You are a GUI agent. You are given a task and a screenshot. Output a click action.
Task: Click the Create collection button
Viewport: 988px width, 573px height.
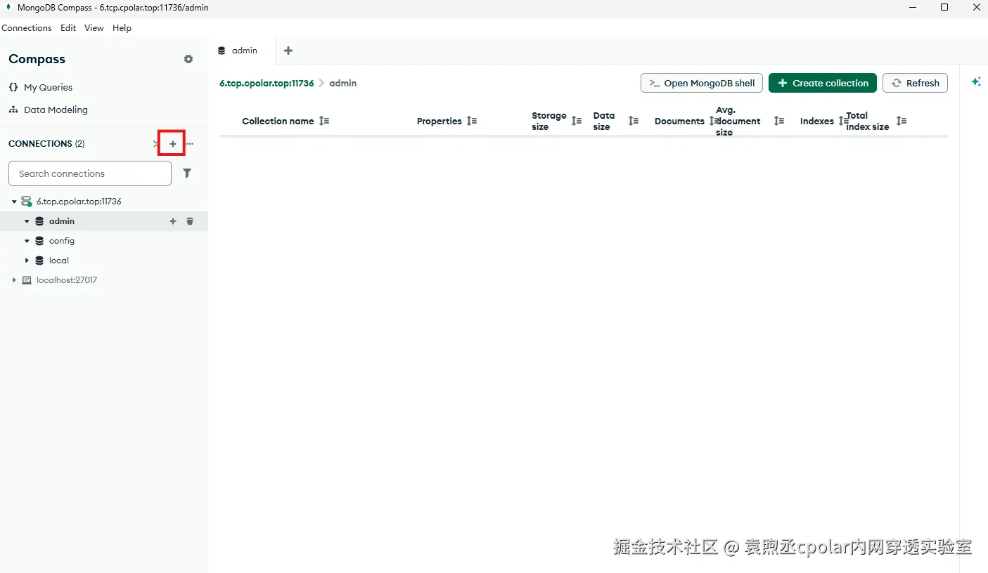pyautogui.click(x=823, y=83)
